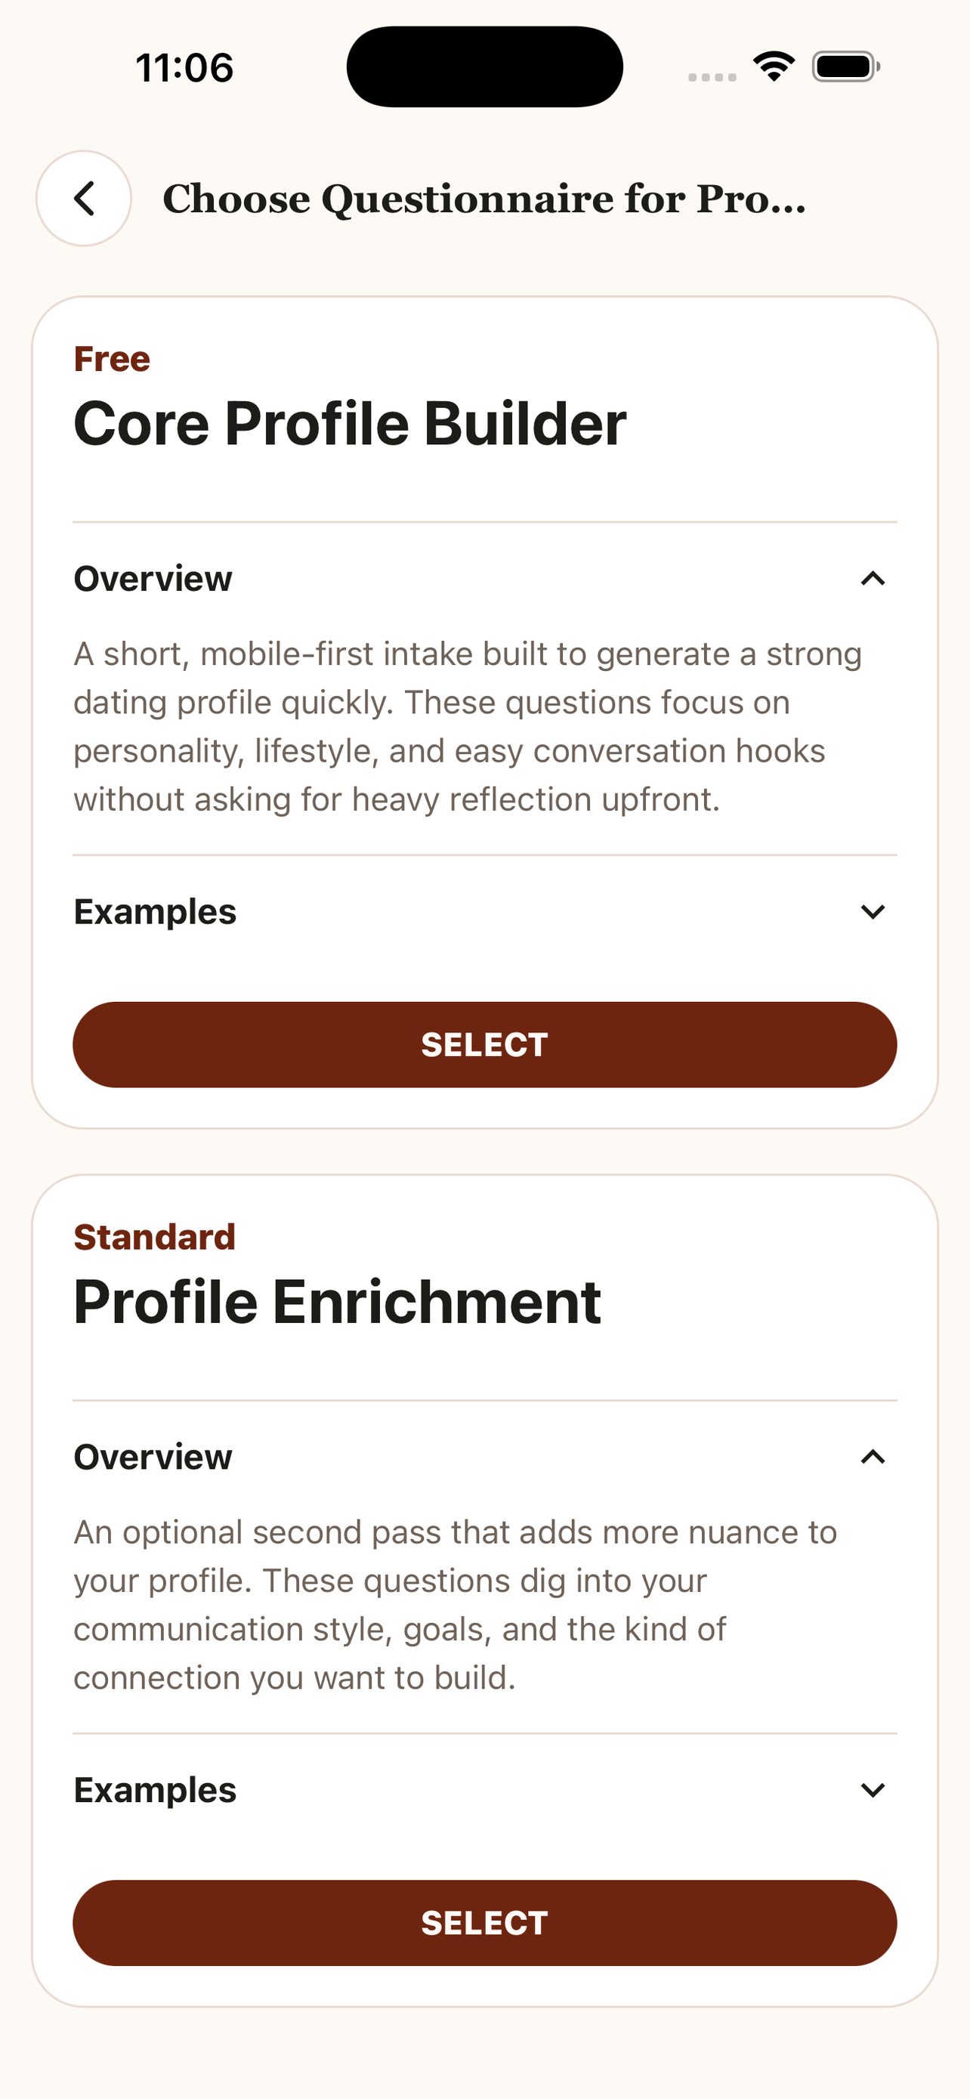
Task: Select the Standard Profile Enrichment questionnaire
Action: point(484,1923)
